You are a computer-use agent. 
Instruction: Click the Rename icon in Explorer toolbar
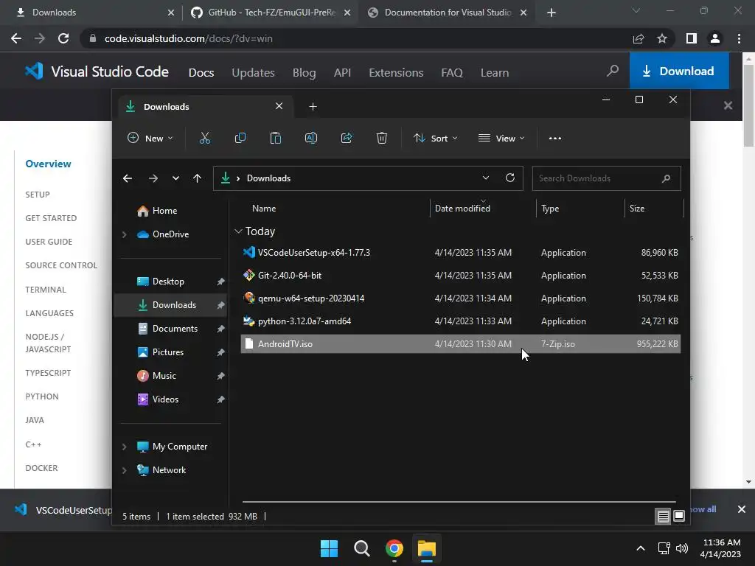pyautogui.click(x=311, y=138)
